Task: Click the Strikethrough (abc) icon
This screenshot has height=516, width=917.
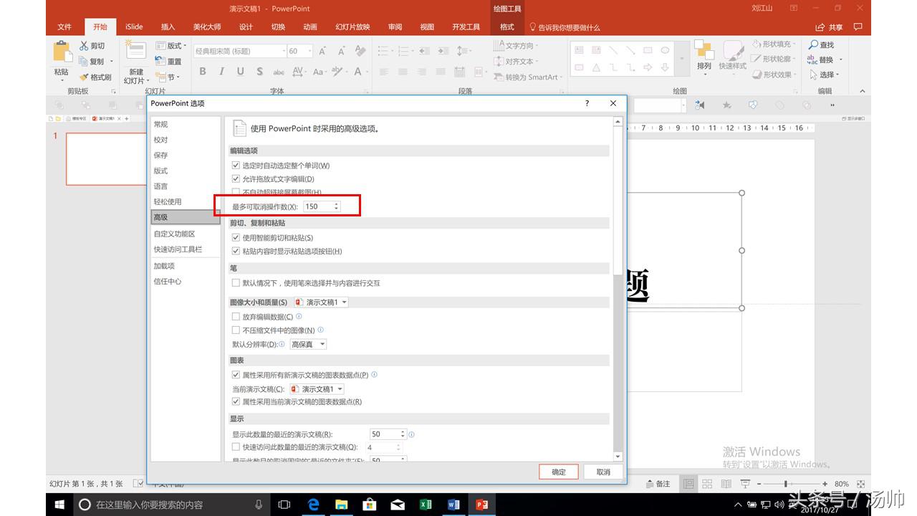Action: pos(279,72)
